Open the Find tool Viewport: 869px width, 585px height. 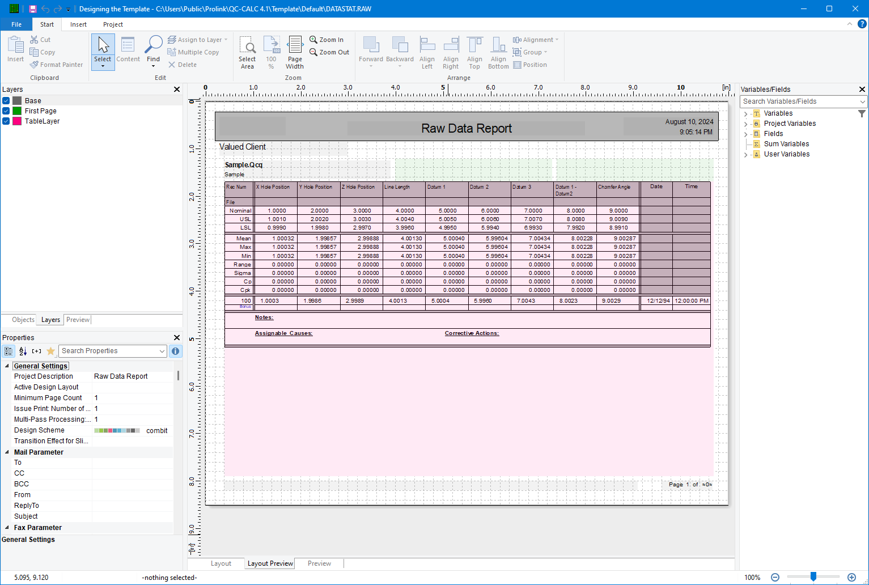tap(153, 51)
